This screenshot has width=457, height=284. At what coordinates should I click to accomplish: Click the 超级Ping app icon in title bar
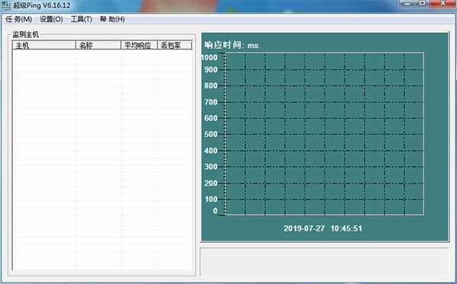coord(5,5)
